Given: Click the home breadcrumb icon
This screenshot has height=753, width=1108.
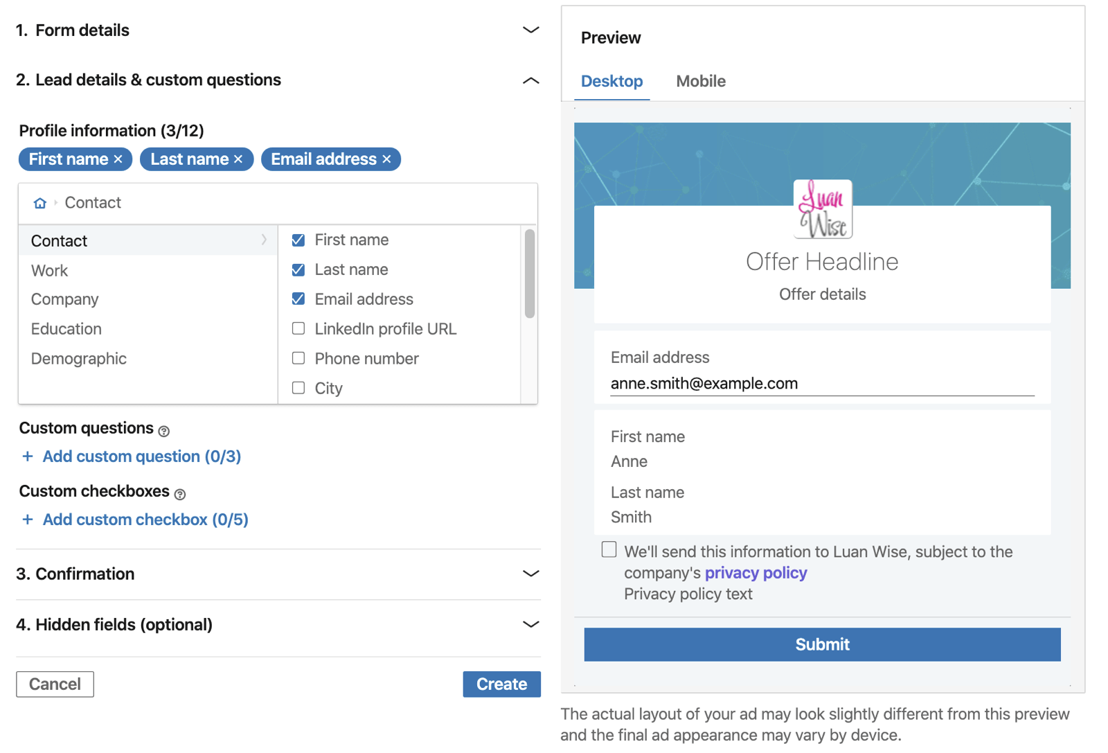Looking at the screenshot, I should click(x=40, y=203).
